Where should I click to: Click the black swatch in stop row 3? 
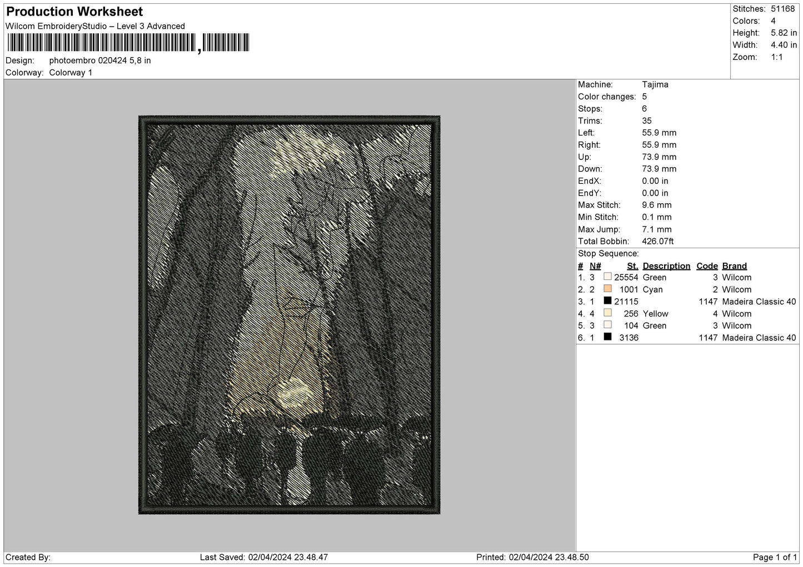click(x=607, y=301)
